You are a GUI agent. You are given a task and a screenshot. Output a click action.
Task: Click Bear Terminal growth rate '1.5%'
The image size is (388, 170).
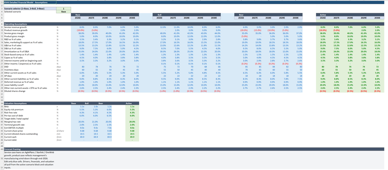109,124
